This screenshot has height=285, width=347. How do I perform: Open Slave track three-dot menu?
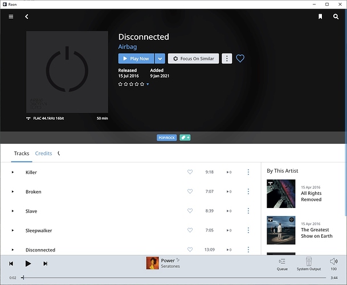point(248,211)
